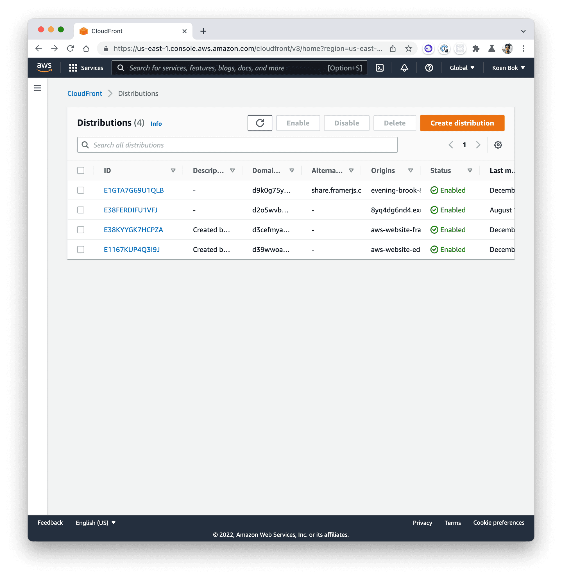Expand the hamburger side navigation
562x578 pixels.
point(37,88)
